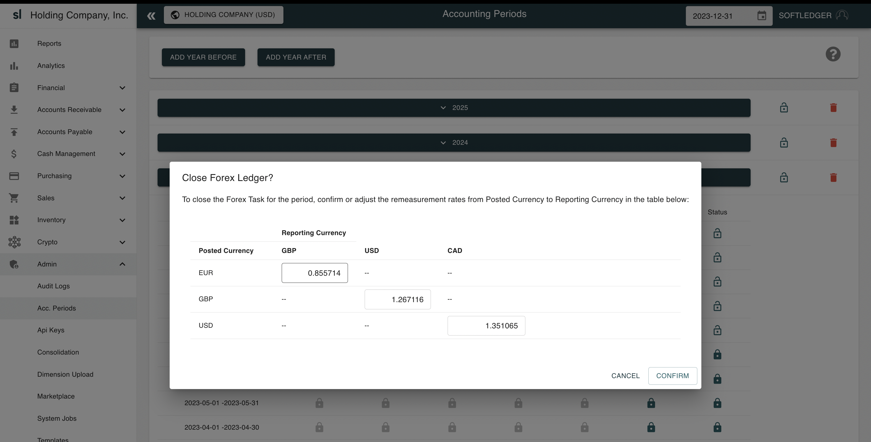Click the sl logo icon
The image size is (871, 442).
(17, 14)
